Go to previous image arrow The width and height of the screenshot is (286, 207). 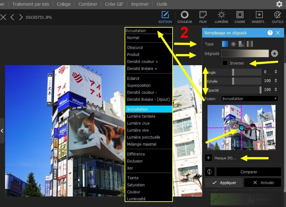coord(12,17)
